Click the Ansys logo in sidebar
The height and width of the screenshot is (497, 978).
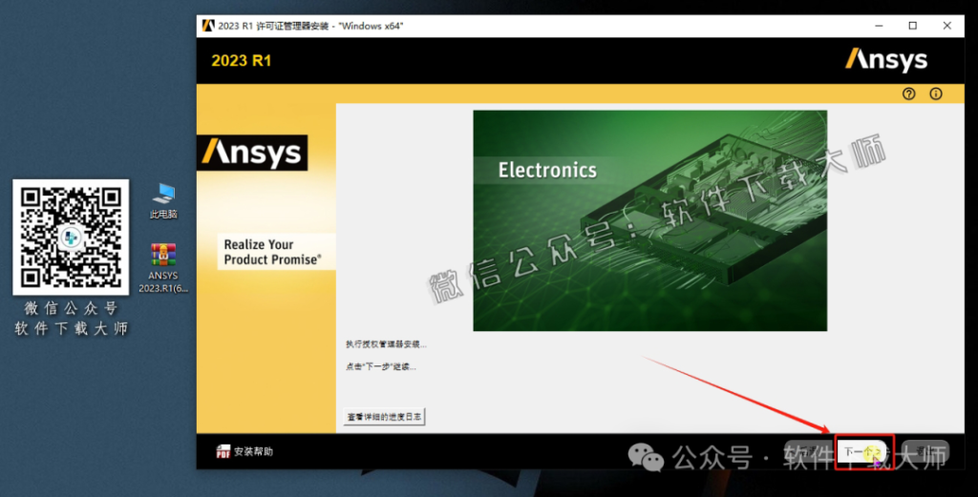(x=252, y=153)
